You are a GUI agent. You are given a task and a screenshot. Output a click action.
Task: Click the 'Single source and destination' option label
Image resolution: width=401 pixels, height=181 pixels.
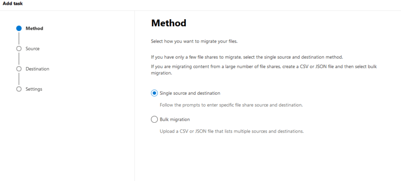tap(190, 93)
